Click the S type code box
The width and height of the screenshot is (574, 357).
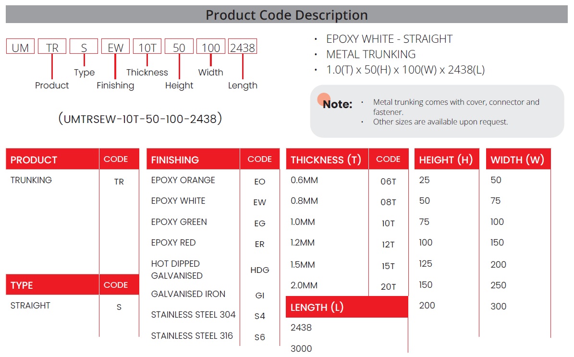(x=84, y=46)
